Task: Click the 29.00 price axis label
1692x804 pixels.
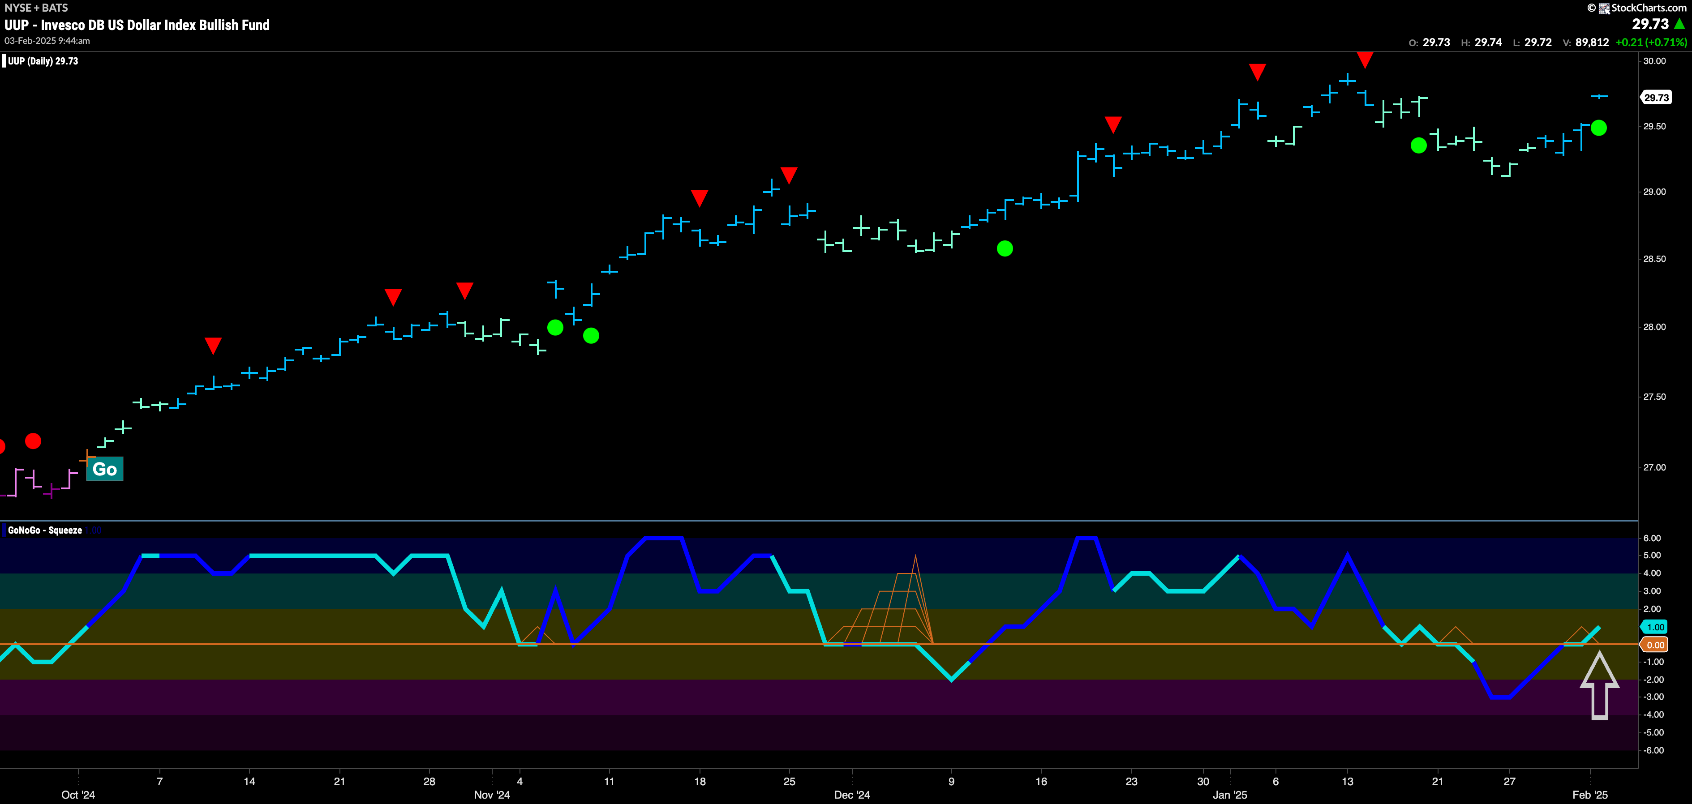Action: point(1654,192)
